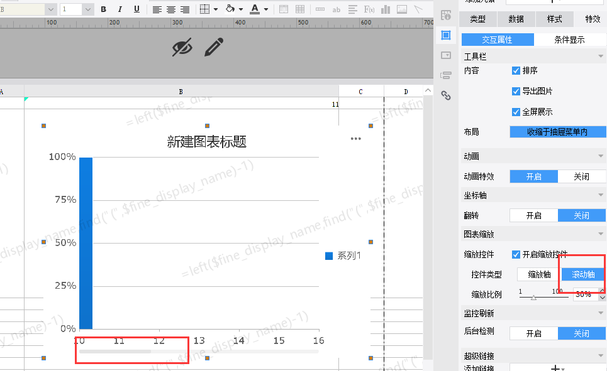This screenshot has height=371, width=607.
Task: Open cell attributes side panel icon
Action: 446,15
